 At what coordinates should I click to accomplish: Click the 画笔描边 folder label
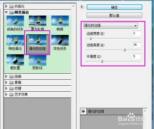[22, 12]
